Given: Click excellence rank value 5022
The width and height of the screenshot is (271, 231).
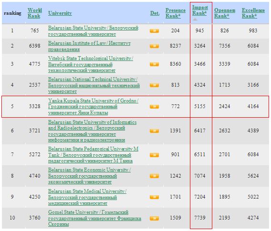Looking at the screenshot, I should (253, 197).
